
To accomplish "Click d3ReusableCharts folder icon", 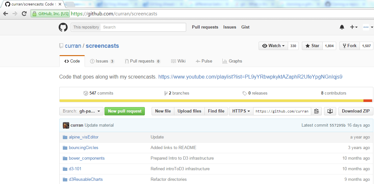I will [x=65, y=179].
